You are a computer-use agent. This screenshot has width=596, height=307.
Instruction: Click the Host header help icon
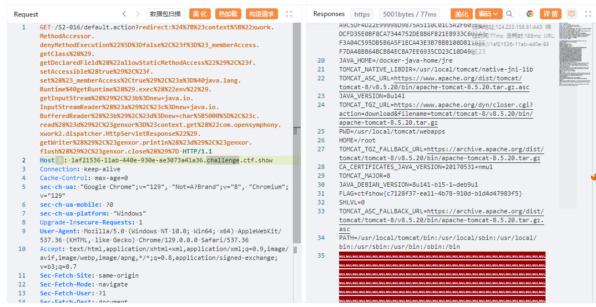[59, 160]
